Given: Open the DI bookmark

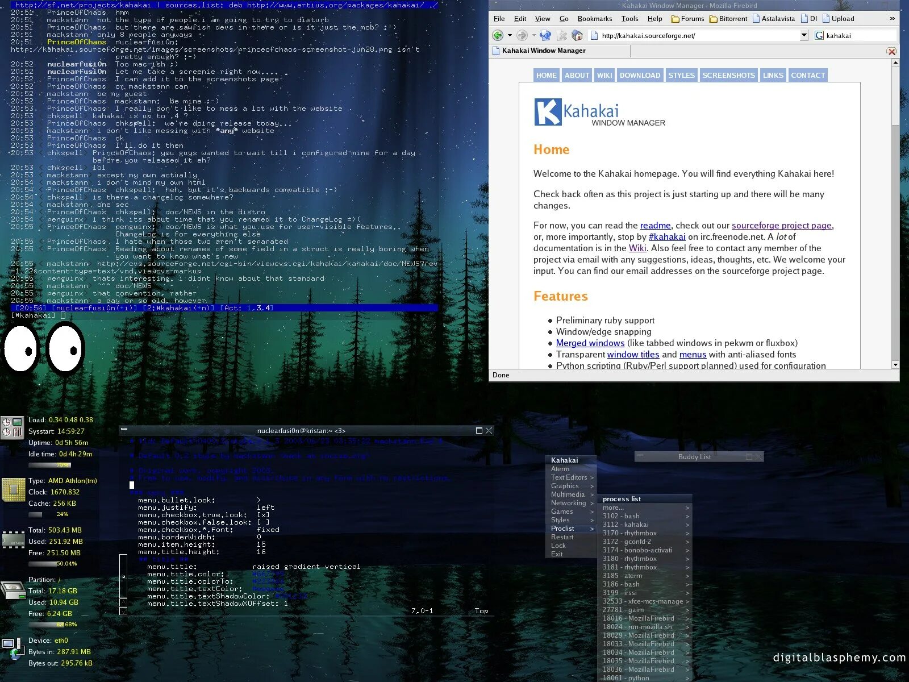Looking at the screenshot, I should click(x=809, y=19).
